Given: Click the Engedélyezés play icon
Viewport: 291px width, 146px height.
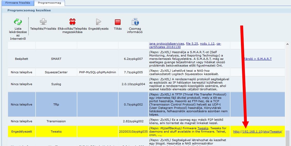Looking at the screenshot, I should 98,22.
